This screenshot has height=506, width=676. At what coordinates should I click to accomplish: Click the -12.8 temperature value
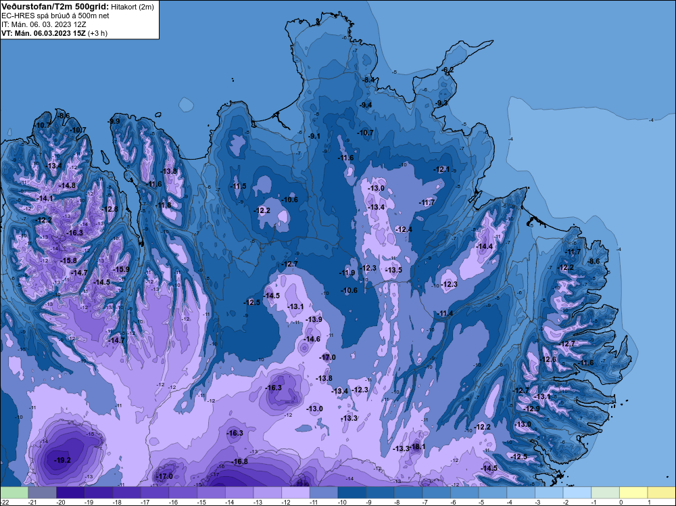(x=110, y=209)
